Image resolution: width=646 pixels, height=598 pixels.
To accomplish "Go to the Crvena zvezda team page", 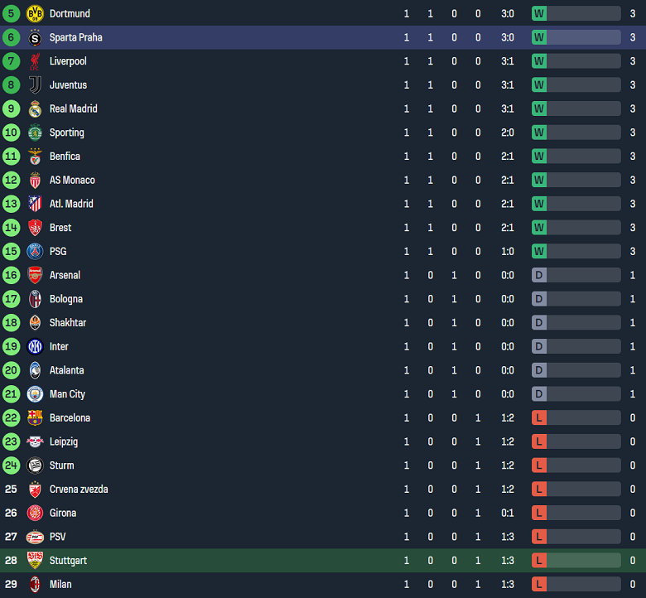I will click(79, 489).
